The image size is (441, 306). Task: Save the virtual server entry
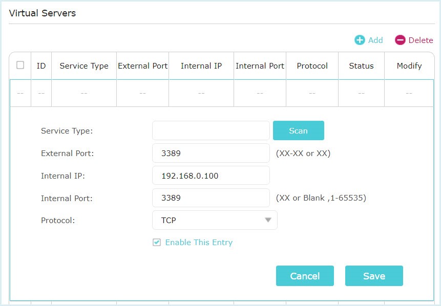[x=374, y=276]
